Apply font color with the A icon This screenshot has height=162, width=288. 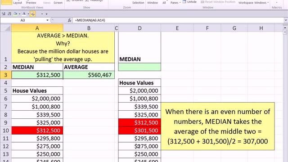tap(24, 14)
